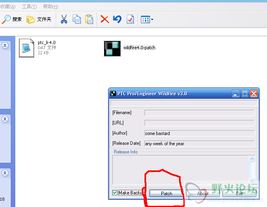The height and width of the screenshot is (207, 267).
Task: Open the Views dropdown arrow
Action: [152, 19]
